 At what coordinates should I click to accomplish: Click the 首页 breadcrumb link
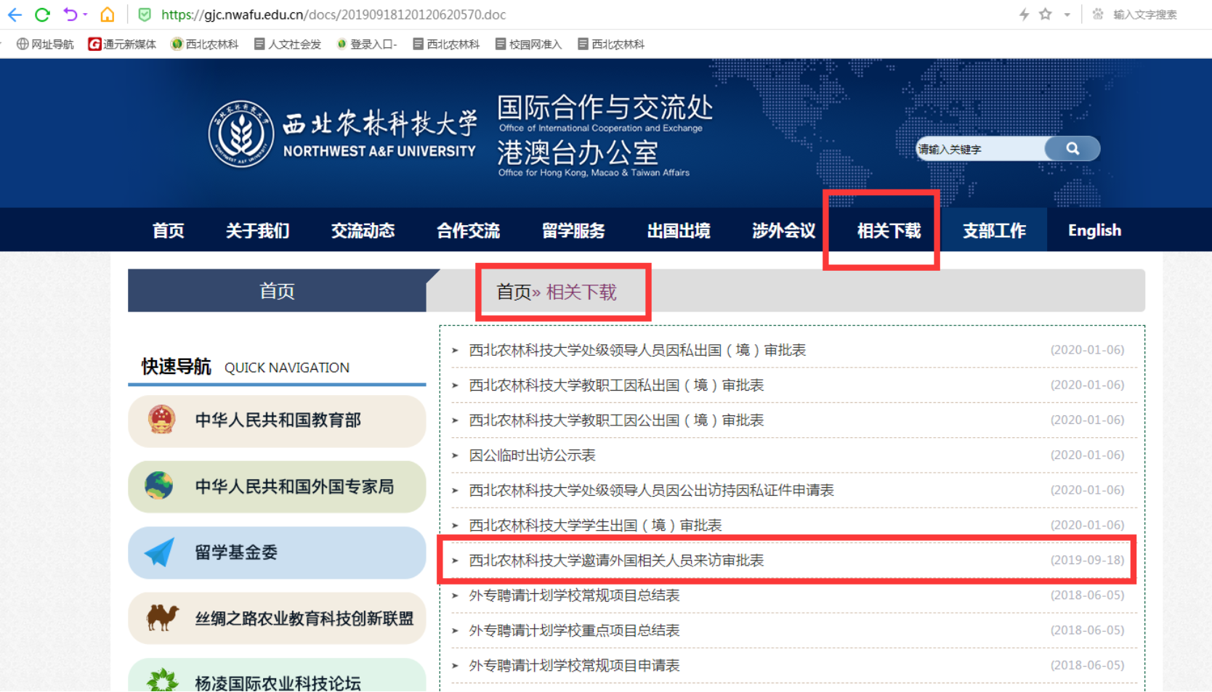(513, 293)
